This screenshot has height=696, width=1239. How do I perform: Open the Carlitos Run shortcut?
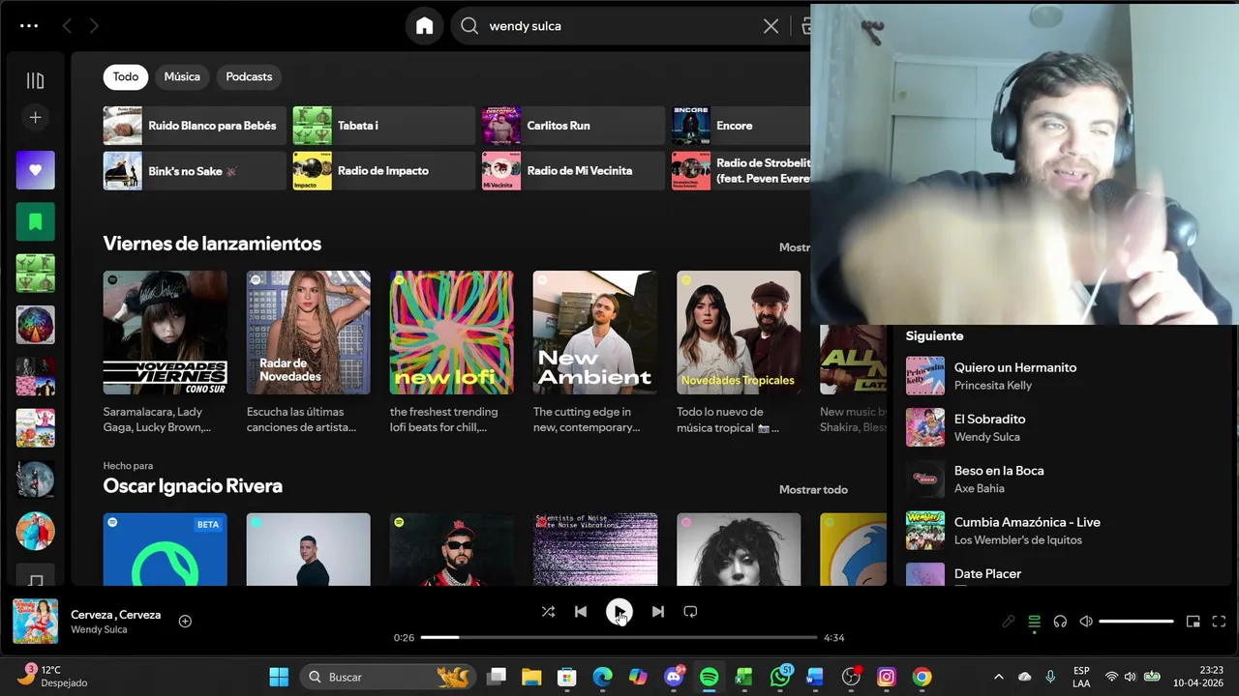573,126
